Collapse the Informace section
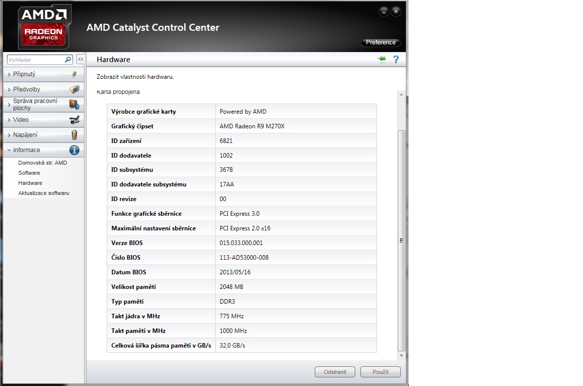583x386 pixels. click(44, 150)
